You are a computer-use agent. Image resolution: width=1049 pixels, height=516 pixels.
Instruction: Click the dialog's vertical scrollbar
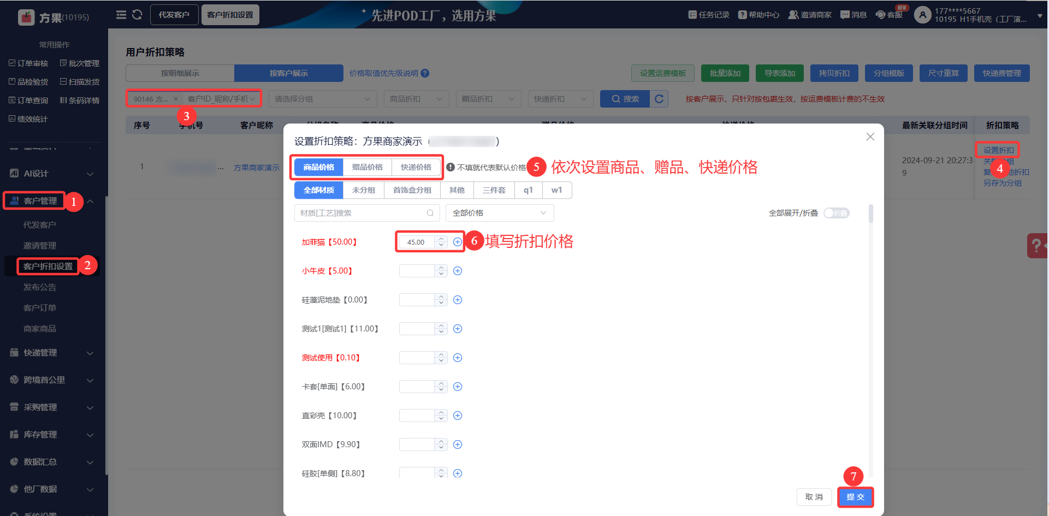tap(870, 214)
